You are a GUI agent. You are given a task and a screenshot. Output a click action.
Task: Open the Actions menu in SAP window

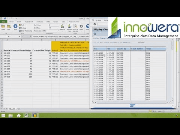98,20
